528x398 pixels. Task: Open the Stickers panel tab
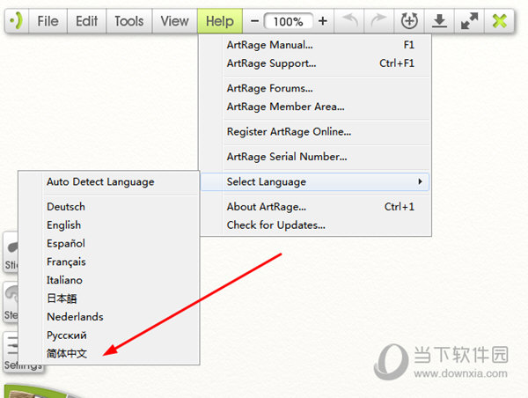(x=11, y=253)
